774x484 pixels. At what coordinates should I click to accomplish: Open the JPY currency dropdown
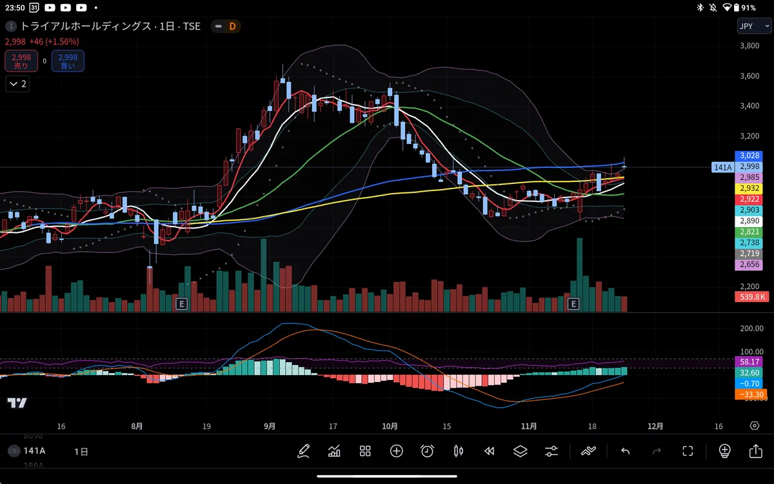point(754,26)
